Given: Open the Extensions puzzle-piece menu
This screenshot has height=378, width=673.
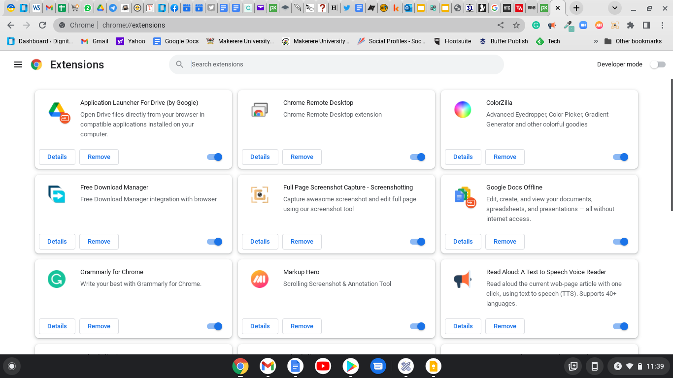Looking at the screenshot, I should coord(631,25).
